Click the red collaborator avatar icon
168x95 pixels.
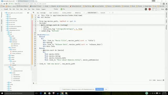pyautogui.click(x=150, y=9)
